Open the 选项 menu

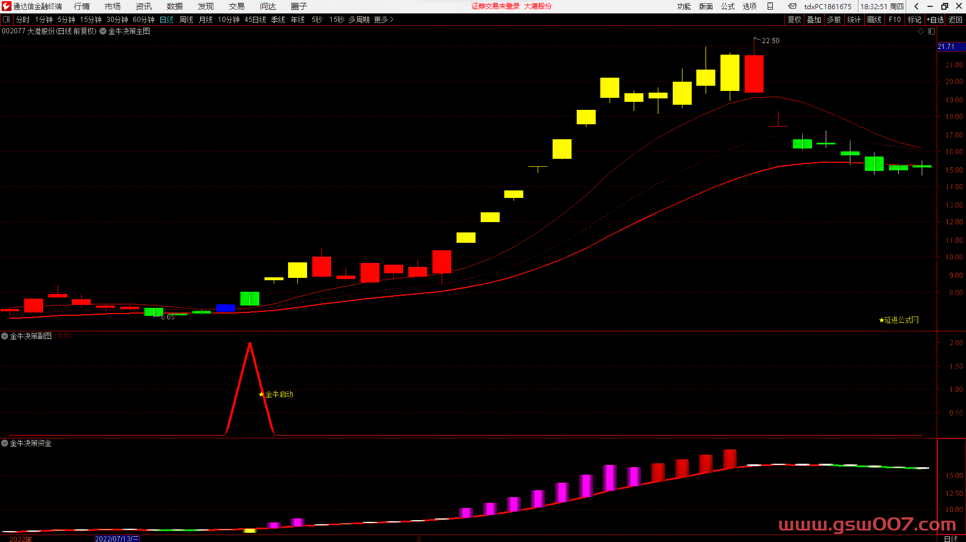[x=749, y=6]
